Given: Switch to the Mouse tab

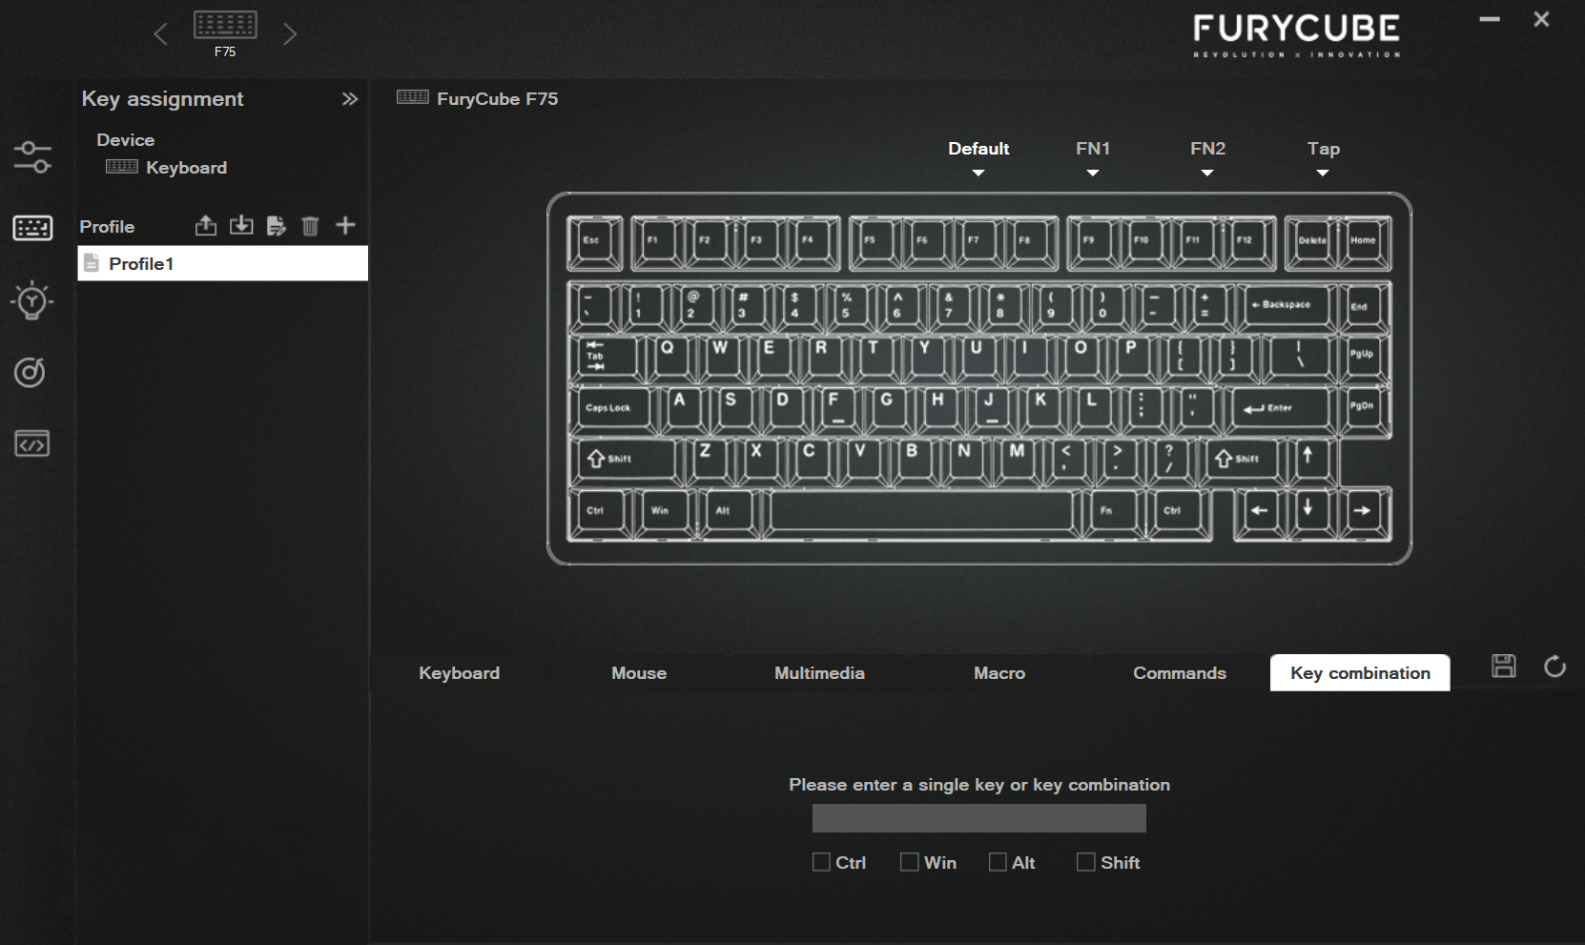Looking at the screenshot, I should point(639,673).
